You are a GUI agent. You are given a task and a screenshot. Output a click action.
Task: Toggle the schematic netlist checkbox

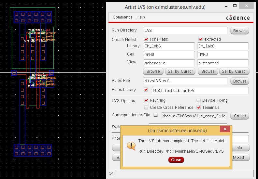point(146,39)
